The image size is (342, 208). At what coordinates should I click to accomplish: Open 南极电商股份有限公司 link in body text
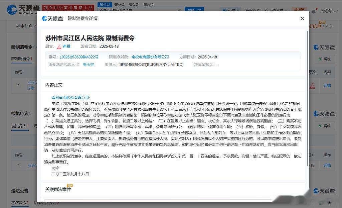tap(70, 98)
